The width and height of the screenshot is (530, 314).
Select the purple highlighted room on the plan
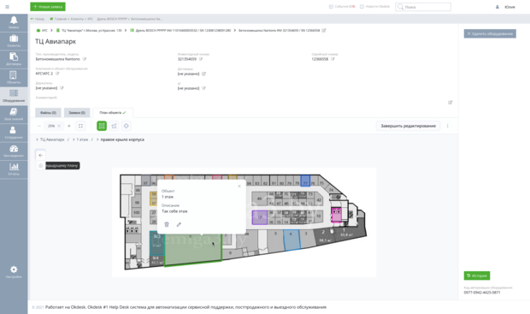(260, 217)
